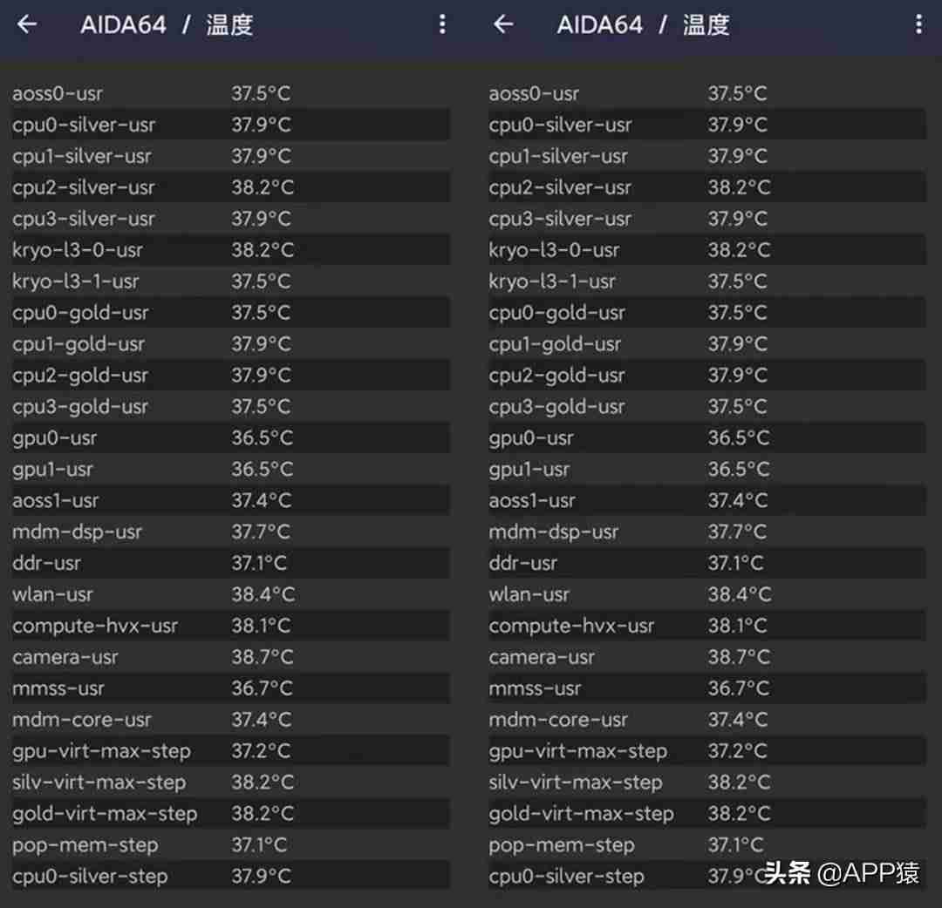Select kryo-l3-1-usr row in left panel
Image resolution: width=942 pixels, height=908 pixels.
click(x=230, y=281)
